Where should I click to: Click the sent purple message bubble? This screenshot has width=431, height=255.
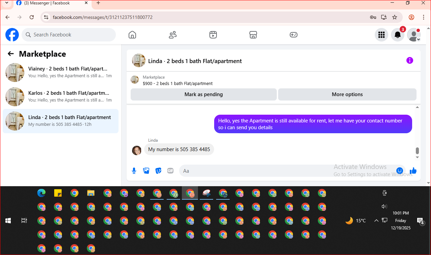(313, 124)
